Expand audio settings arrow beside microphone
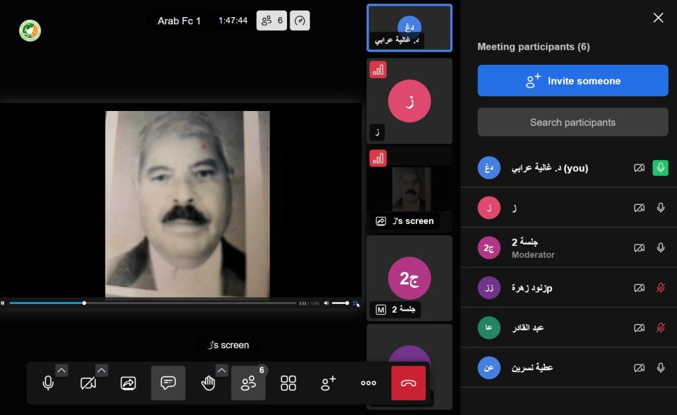The height and width of the screenshot is (415, 677). pyautogui.click(x=61, y=370)
